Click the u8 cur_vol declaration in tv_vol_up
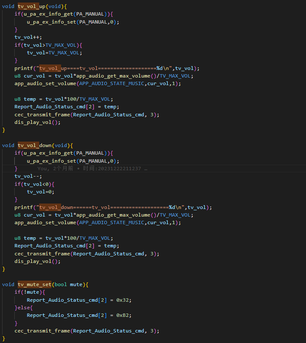This screenshot has width=306, height=343. [x=104, y=76]
